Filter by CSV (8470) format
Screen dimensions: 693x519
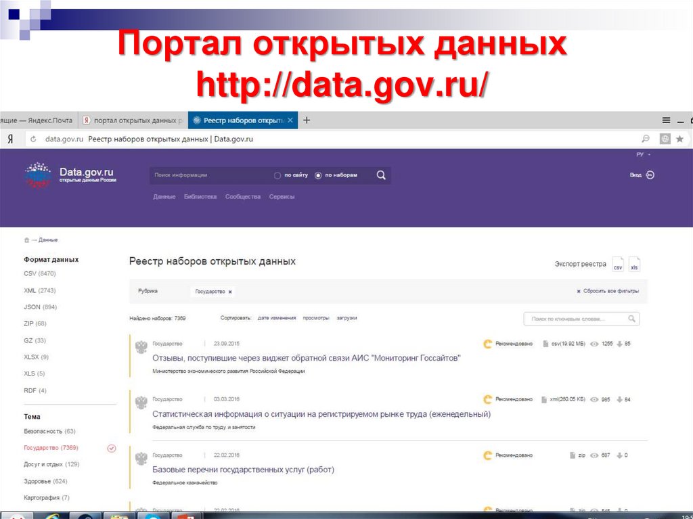[40, 273]
